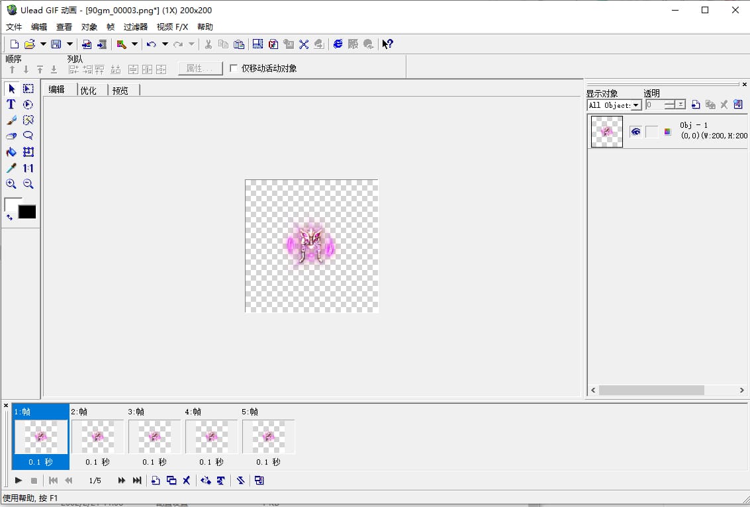
Task: Click the Add Image toolbar icon
Action: 87,44
